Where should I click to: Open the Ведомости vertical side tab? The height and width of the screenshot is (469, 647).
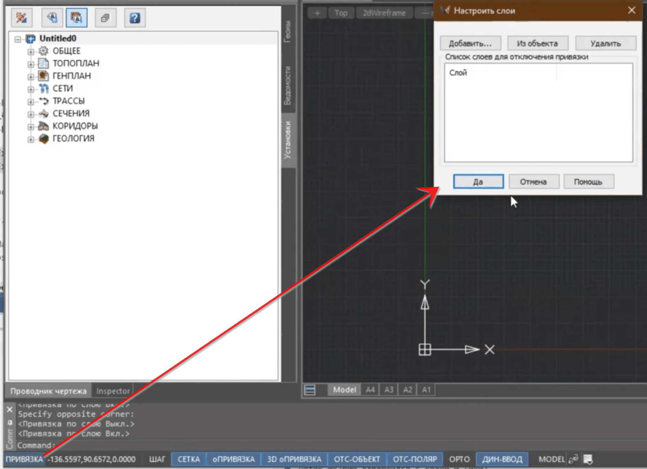pyautogui.click(x=287, y=85)
